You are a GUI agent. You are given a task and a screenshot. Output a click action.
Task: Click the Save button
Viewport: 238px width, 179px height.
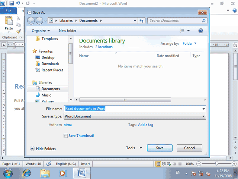160,148
